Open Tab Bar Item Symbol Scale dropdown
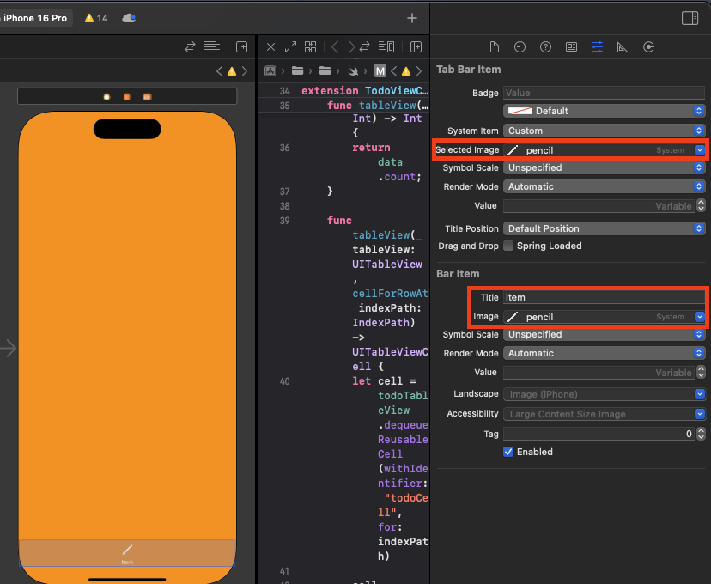 [604, 167]
